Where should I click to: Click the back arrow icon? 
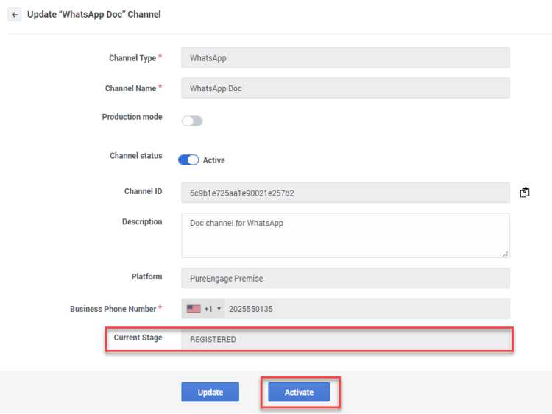coord(15,15)
